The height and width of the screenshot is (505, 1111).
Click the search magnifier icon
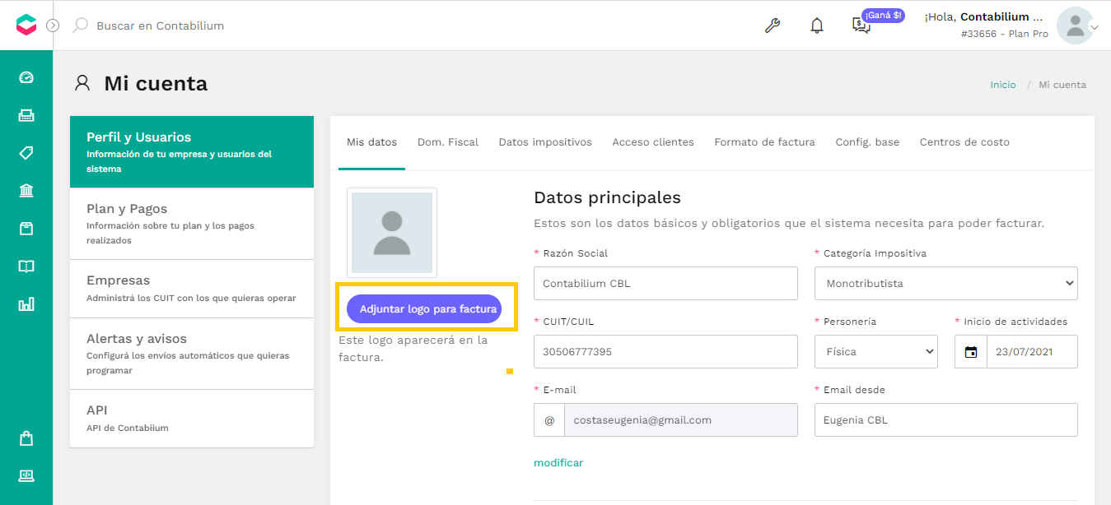[x=80, y=25]
